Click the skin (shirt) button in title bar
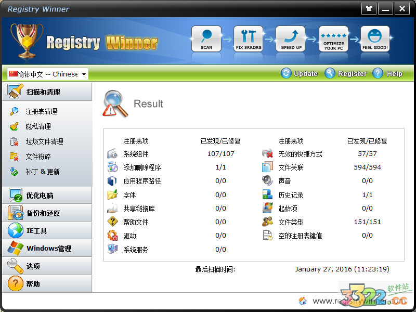The height and width of the screenshot is (312, 416). (x=369, y=9)
